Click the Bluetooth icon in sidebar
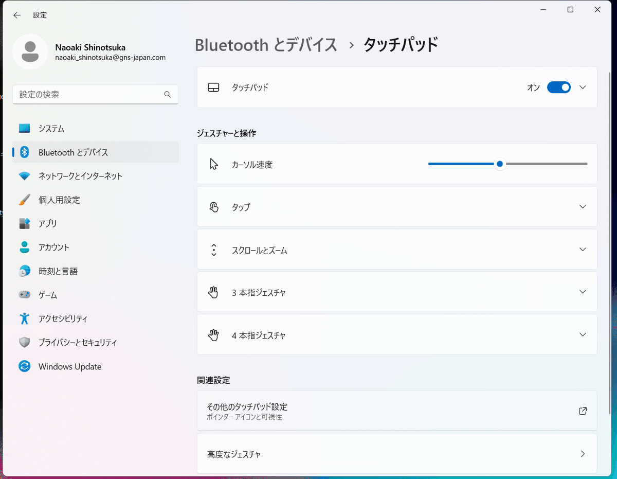Screen dimensions: 617x479 pos(25,152)
